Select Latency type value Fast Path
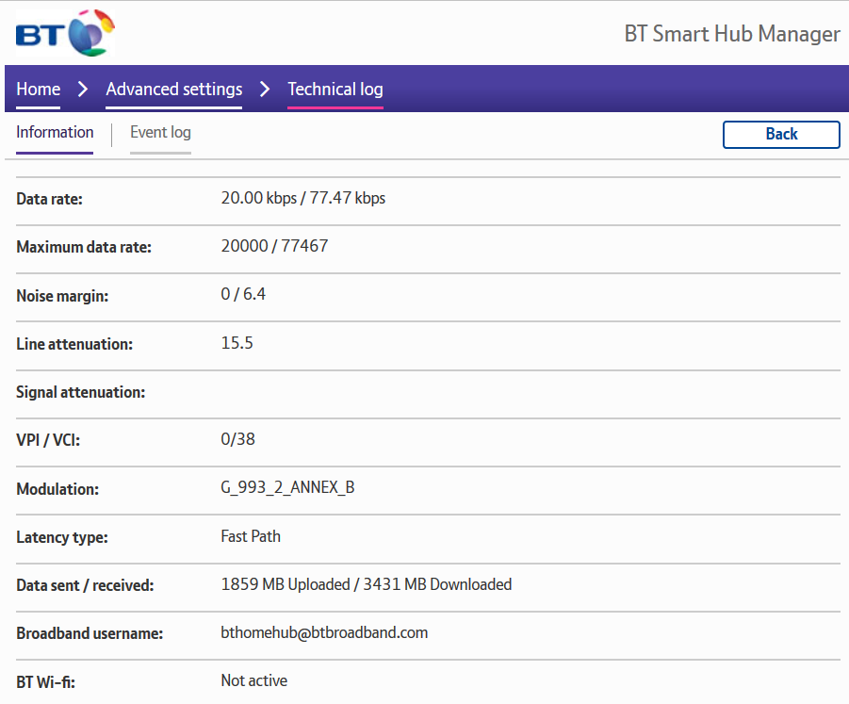The image size is (849, 704). coord(251,536)
